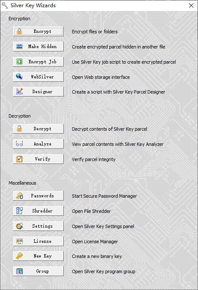Screen dimensions: 198x290
Task: Click the keys icon on Passwords
Action: pos(19,196)
